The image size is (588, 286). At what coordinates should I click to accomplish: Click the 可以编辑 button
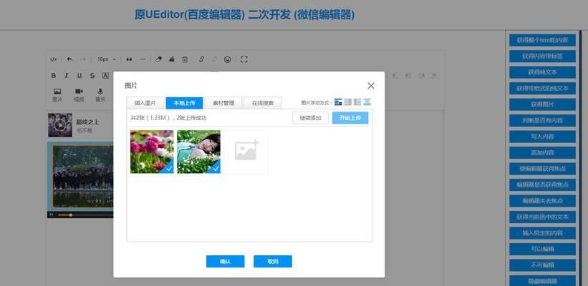coord(542,250)
